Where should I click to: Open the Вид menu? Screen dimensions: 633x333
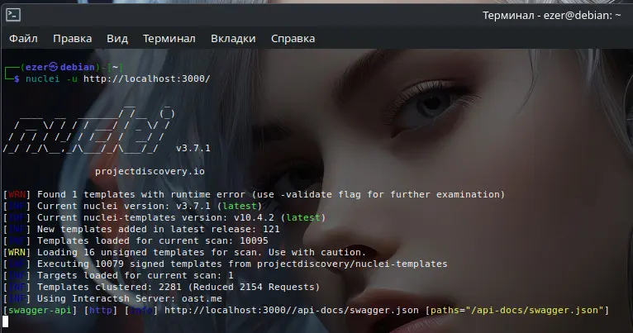point(117,39)
